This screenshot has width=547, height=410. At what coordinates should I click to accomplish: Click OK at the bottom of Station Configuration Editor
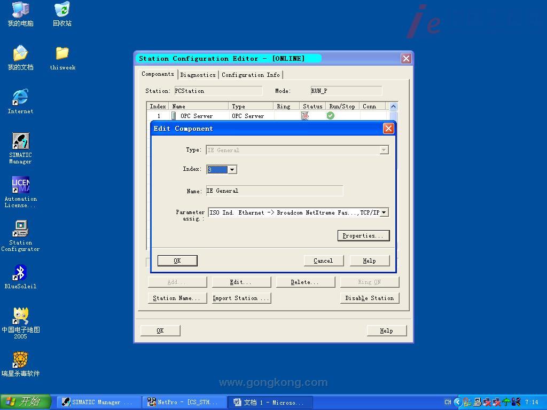(160, 330)
